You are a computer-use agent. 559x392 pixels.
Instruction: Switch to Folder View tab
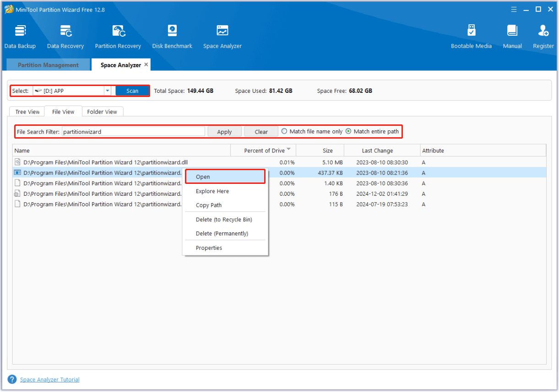[x=102, y=112]
